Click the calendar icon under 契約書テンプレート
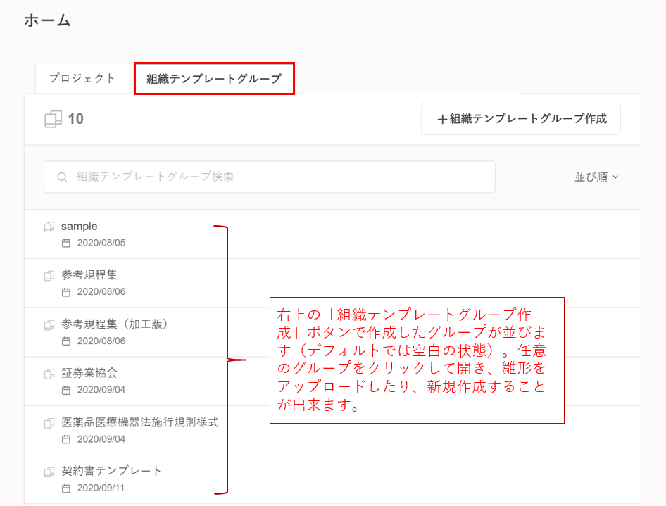 pos(66,488)
